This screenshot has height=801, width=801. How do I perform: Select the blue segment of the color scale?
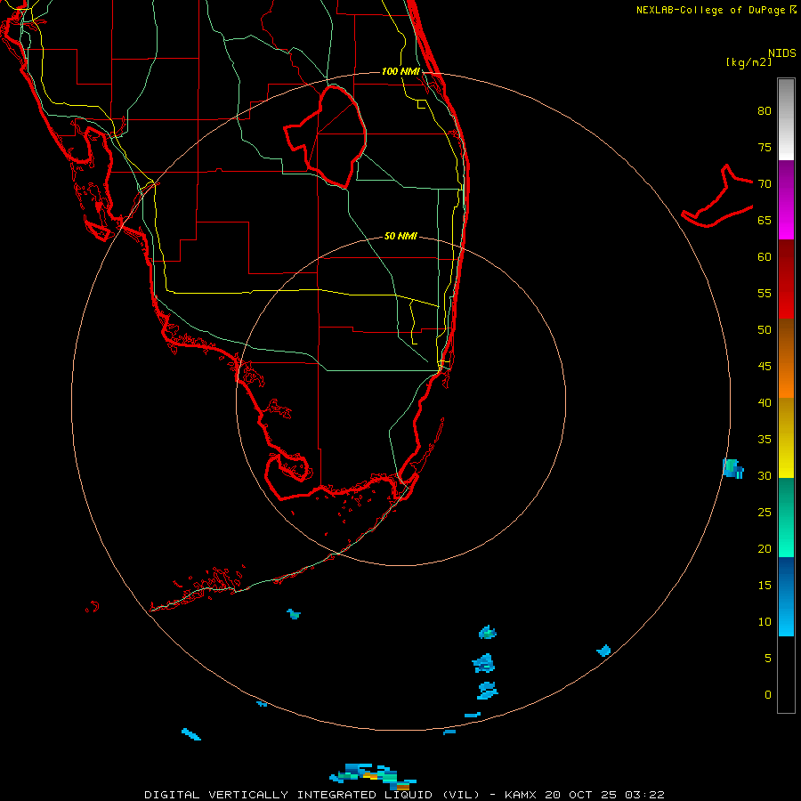tap(786, 596)
